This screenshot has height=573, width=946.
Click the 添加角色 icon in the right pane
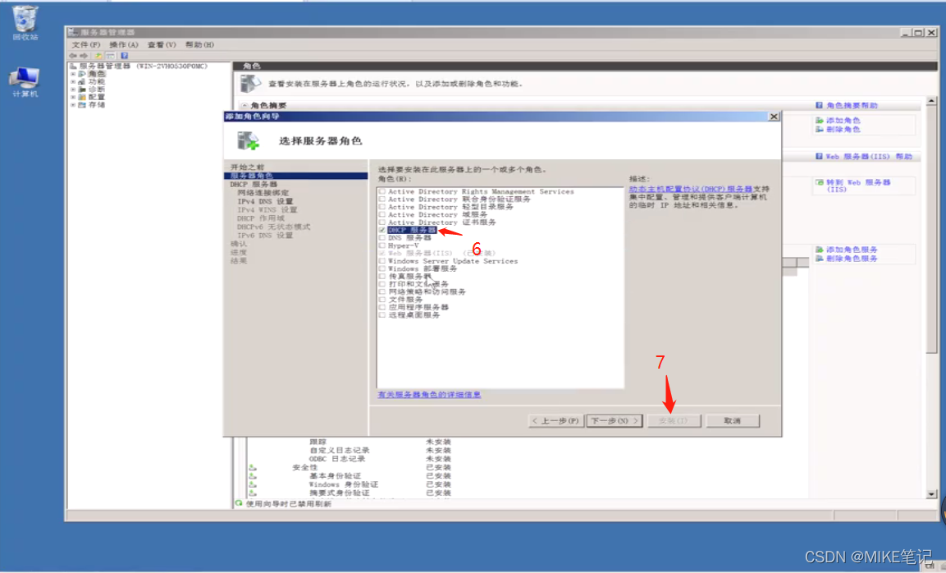click(820, 121)
